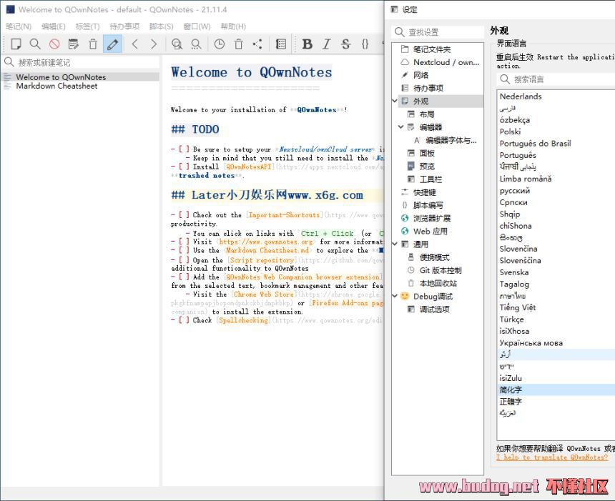Viewport: 615px width, 501px height.
Task: Collapse the 编辑器 tree node arrow
Action: [x=401, y=127]
